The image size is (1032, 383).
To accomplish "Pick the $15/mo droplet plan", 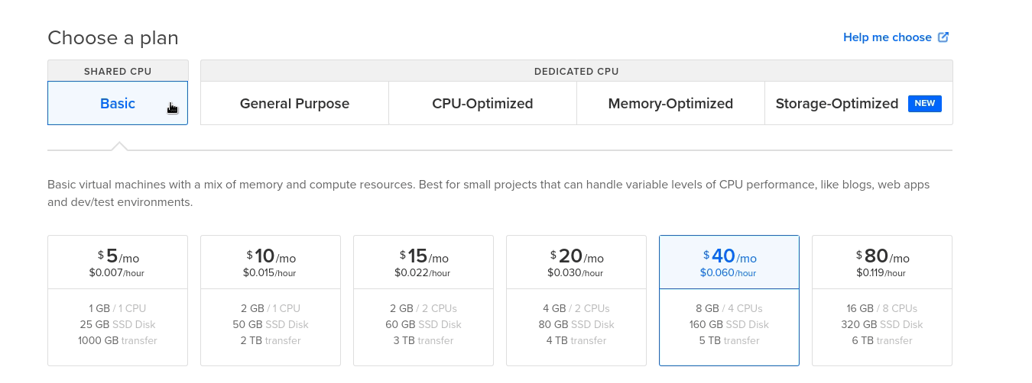I will (x=424, y=262).
